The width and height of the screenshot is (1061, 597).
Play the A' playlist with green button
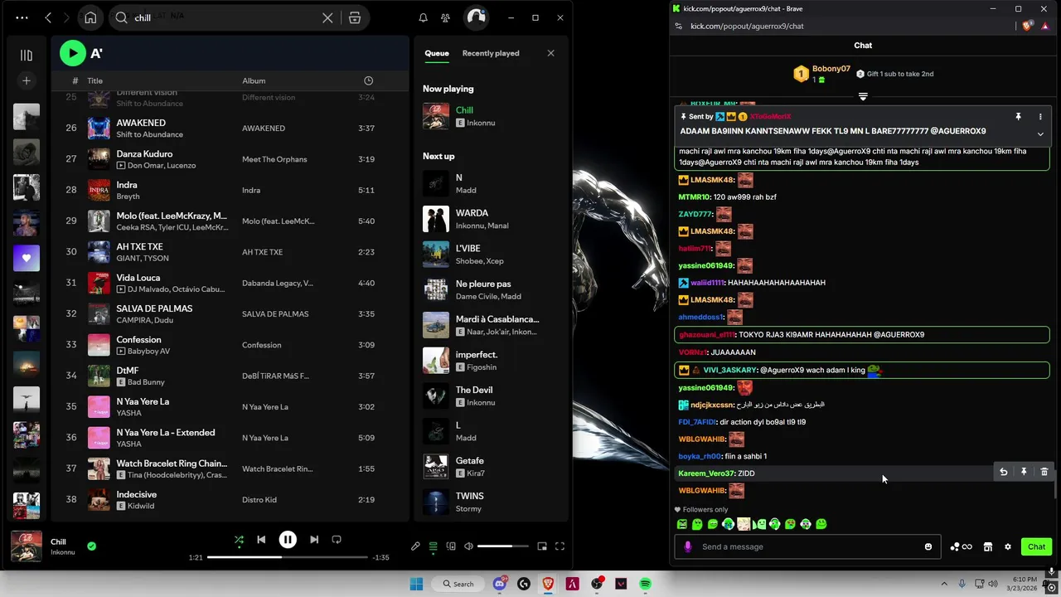pos(73,53)
